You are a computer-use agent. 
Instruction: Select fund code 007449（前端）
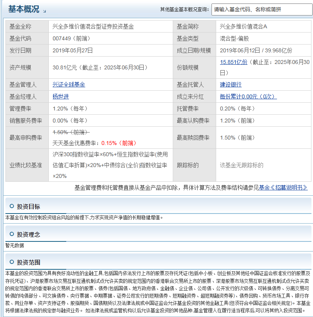[71, 38]
